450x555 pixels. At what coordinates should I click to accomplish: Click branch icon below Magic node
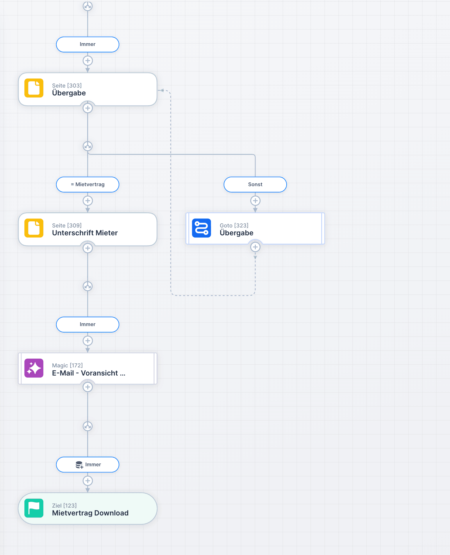click(x=88, y=426)
